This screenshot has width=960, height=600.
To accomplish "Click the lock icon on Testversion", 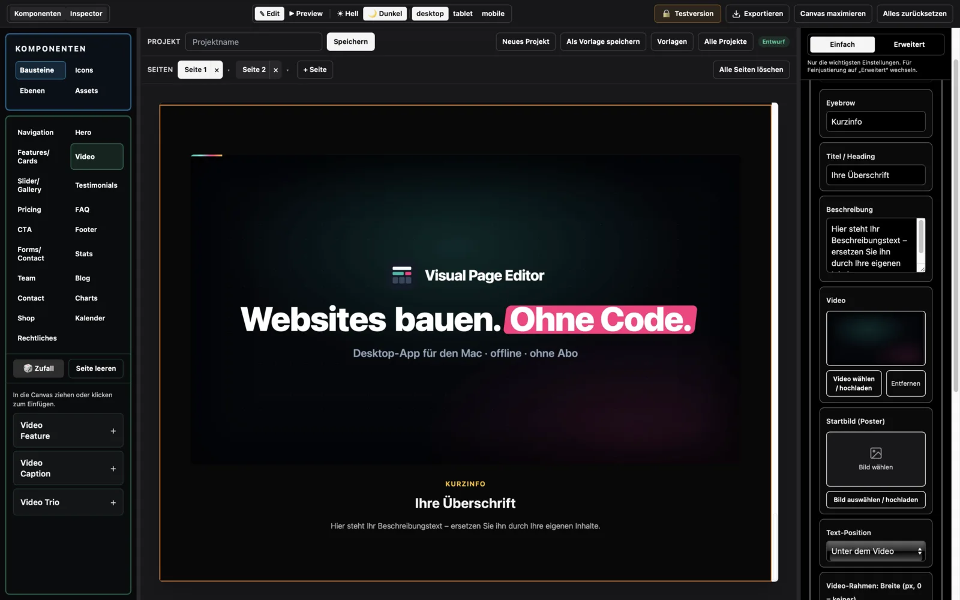I will click(x=666, y=13).
